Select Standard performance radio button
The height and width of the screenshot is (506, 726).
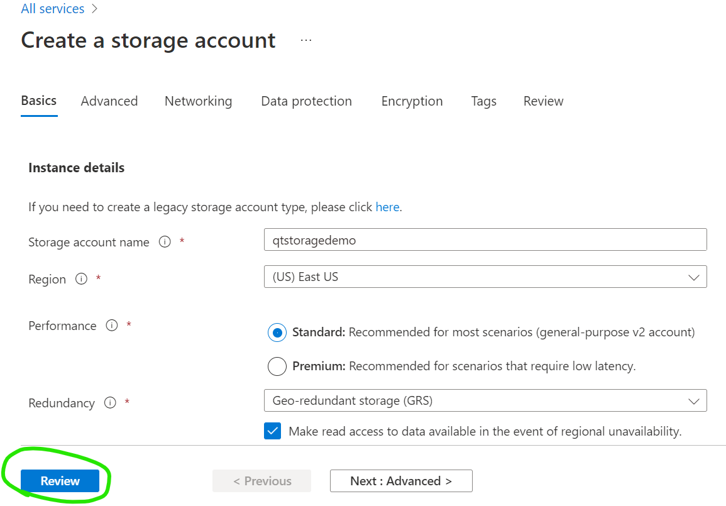tap(277, 333)
